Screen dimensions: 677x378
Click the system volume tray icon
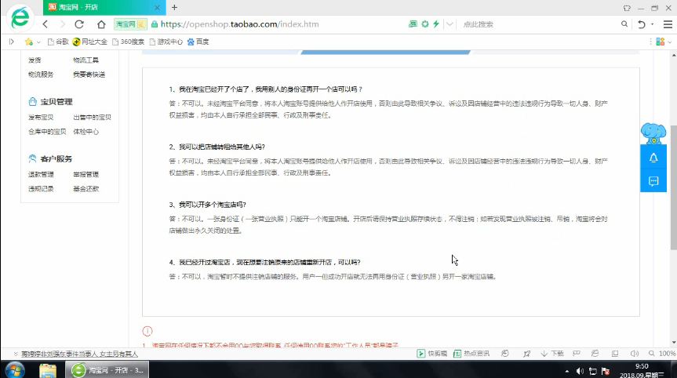click(x=580, y=371)
